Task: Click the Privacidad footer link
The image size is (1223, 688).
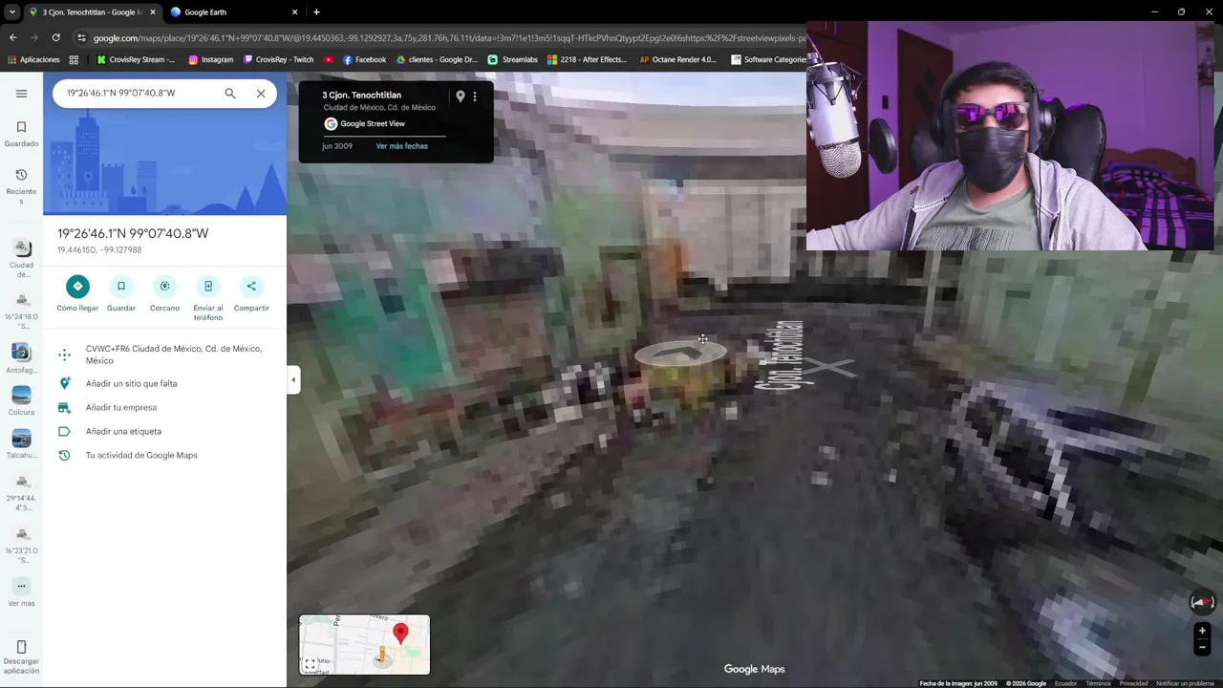Action: (1133, 683)
